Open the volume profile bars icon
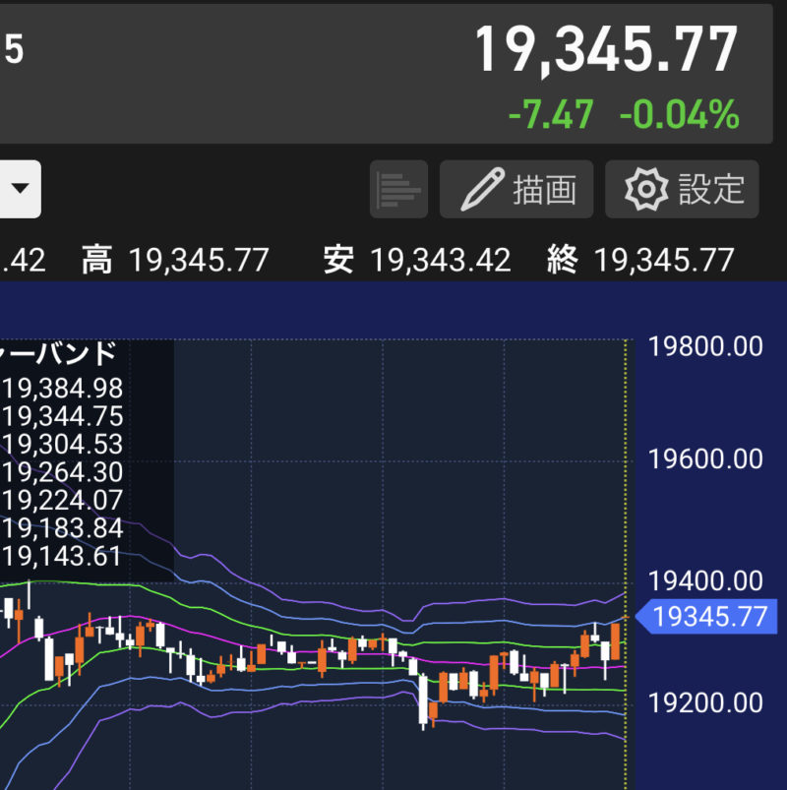Image resolution: width=787 pixels, height=790 pixels. point(398,190)
